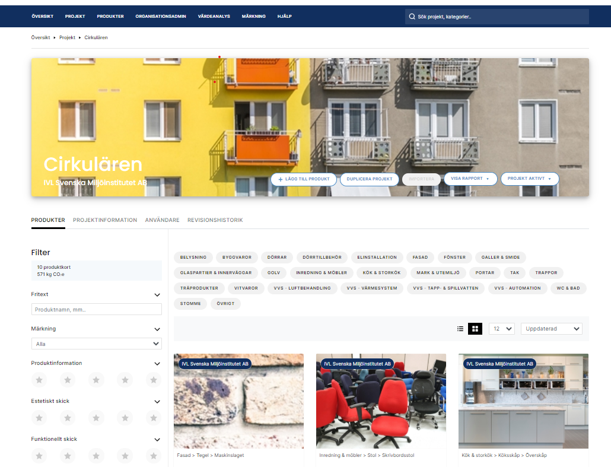The image size is (611, 467).
Task: Open the Uppdaterad sort dropdown
Action: pyautogui.click(x=551, y=329)
